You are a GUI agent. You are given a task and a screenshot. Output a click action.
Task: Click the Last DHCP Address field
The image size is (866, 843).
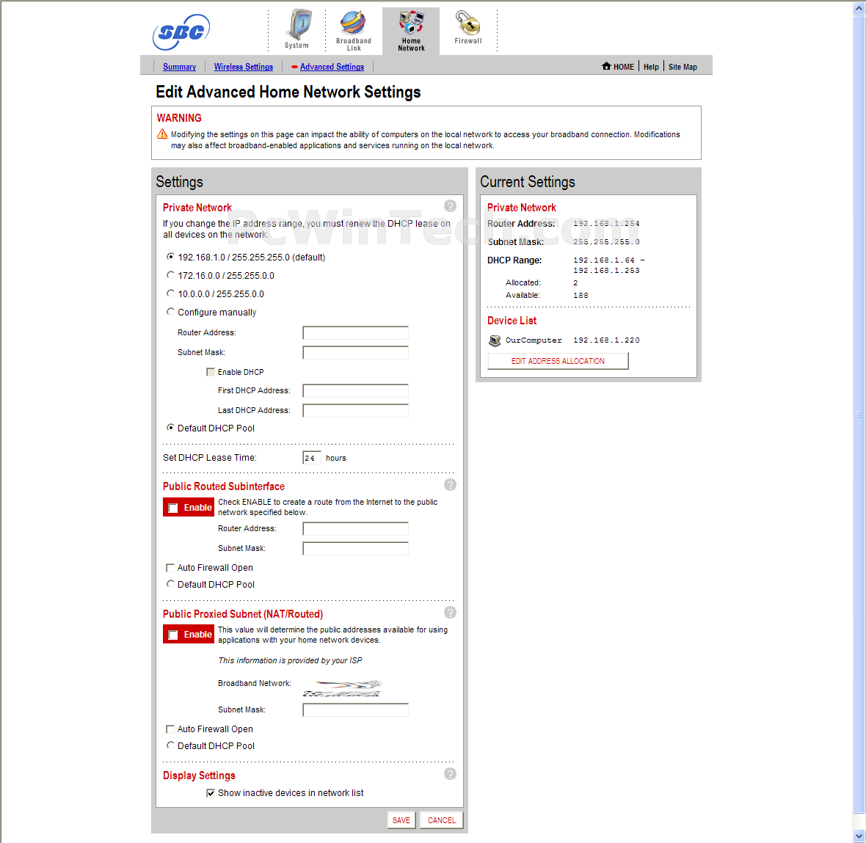356,411
